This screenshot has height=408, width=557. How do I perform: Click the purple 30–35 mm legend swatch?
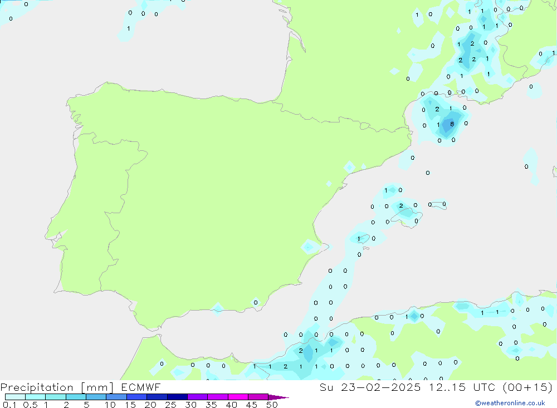pos(197,397)
